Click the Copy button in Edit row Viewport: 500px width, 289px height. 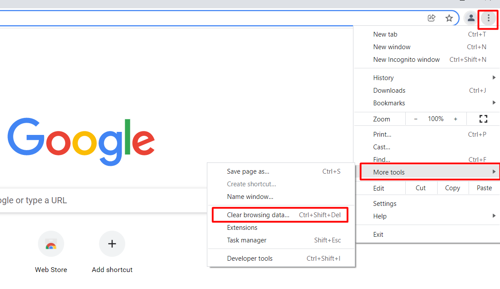(453, 188)
